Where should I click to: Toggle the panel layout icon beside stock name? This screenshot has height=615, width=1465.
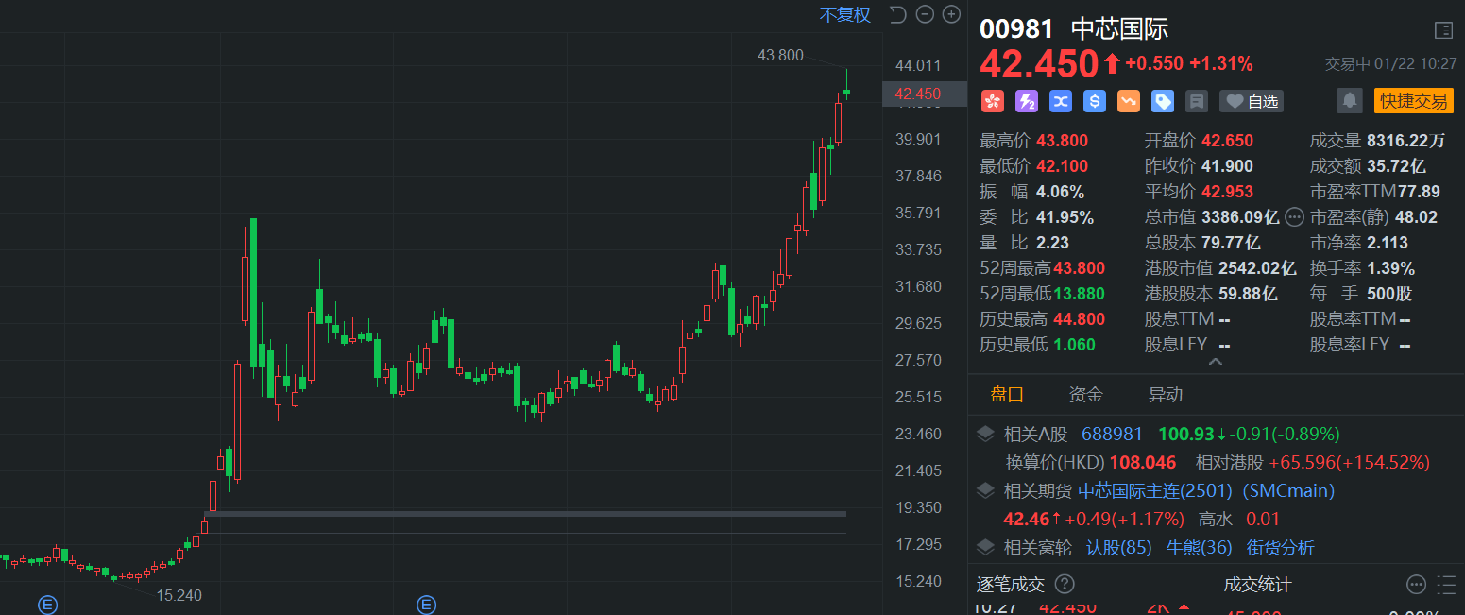pos(1442,30)
